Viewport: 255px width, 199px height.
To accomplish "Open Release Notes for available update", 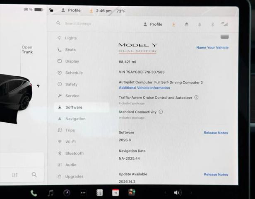I will coord(216,175).
